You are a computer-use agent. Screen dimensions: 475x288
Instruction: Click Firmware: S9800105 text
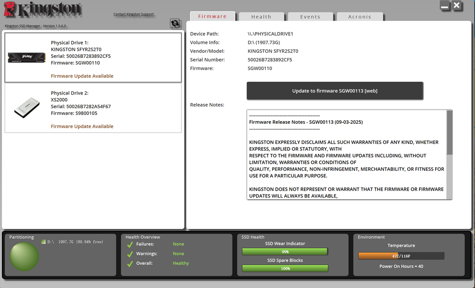point(74,113)
